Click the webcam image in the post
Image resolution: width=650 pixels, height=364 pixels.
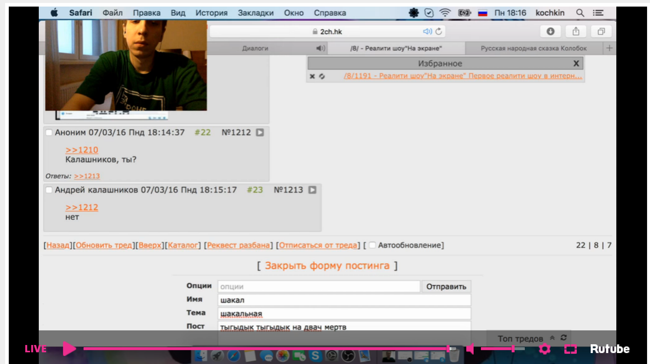point(126,65)
